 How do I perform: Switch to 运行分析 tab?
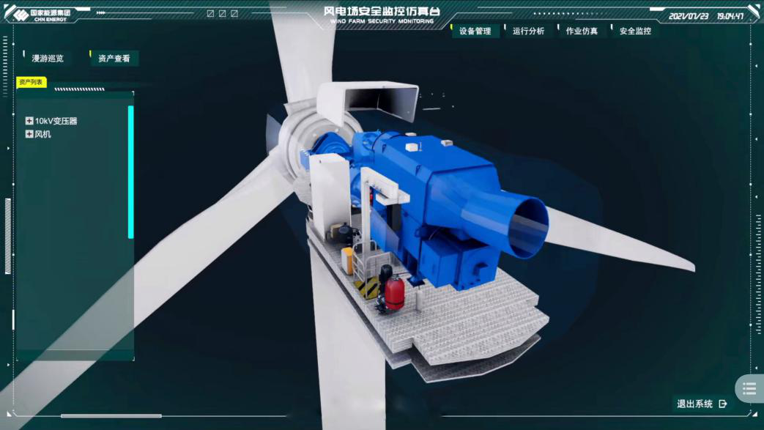tap(528, 31)
